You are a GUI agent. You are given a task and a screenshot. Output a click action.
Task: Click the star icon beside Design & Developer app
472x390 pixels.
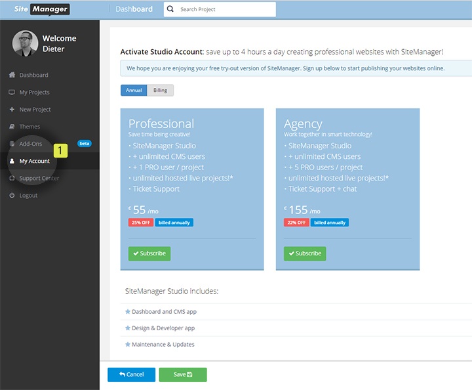click(x=128, y=328)
